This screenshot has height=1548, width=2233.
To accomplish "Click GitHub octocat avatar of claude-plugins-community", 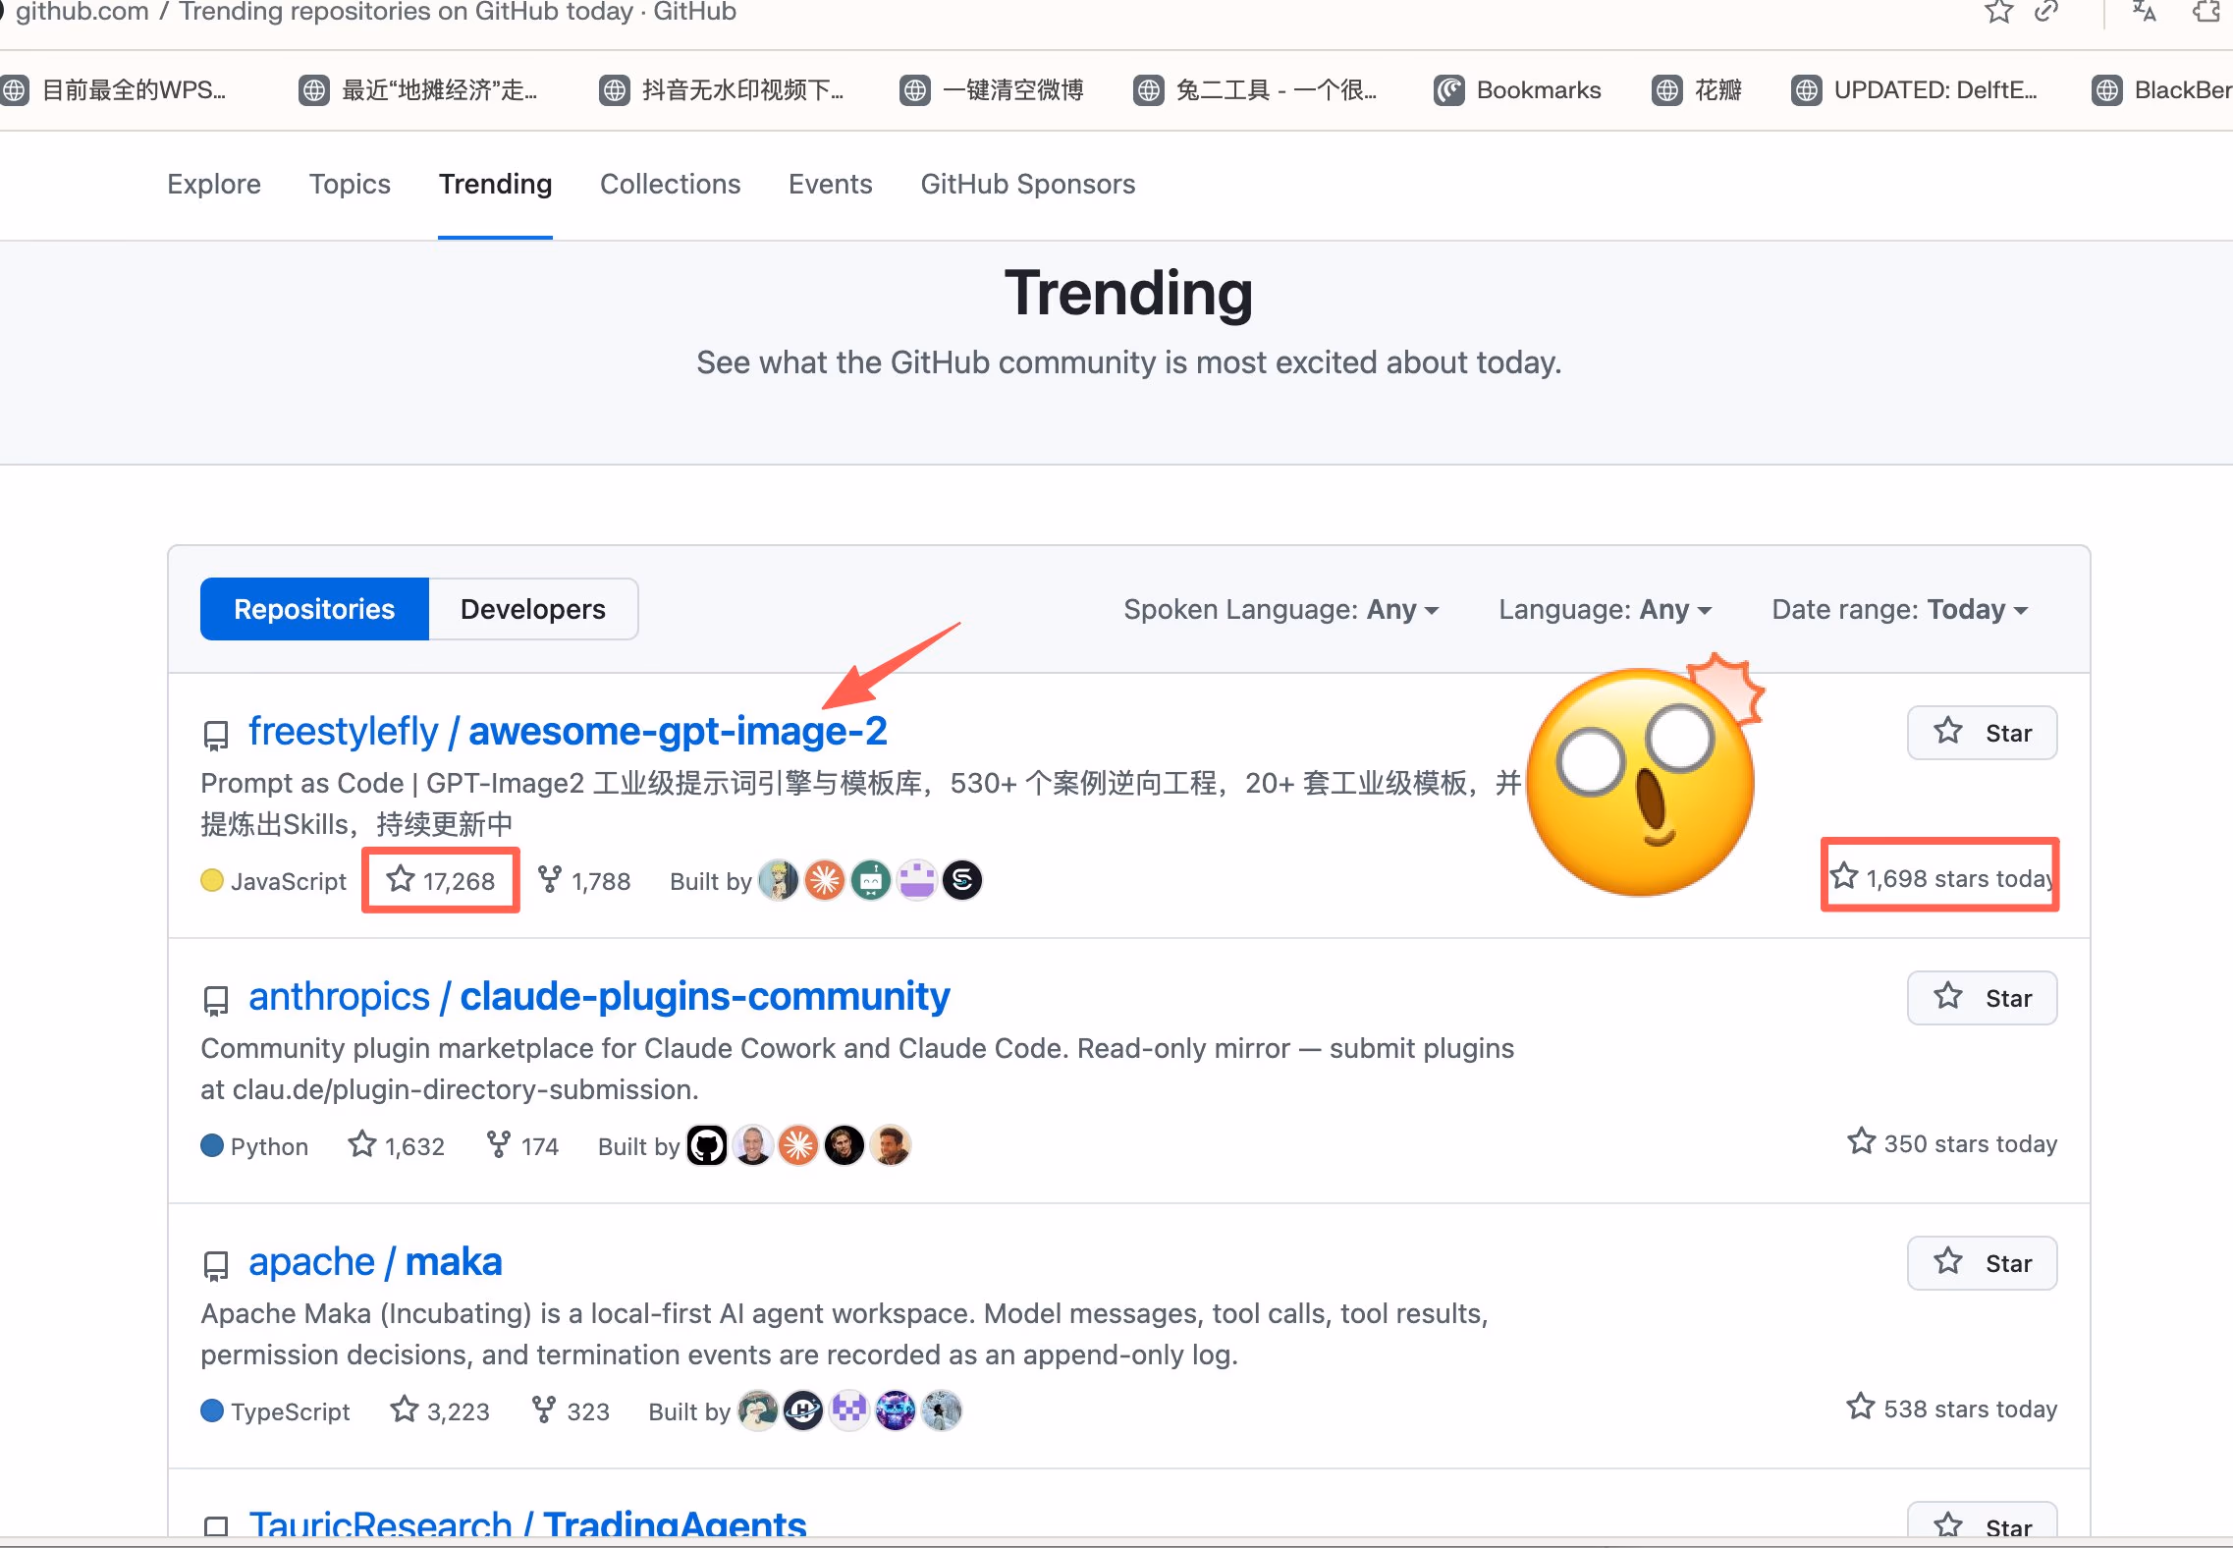I will point(707,1145).
